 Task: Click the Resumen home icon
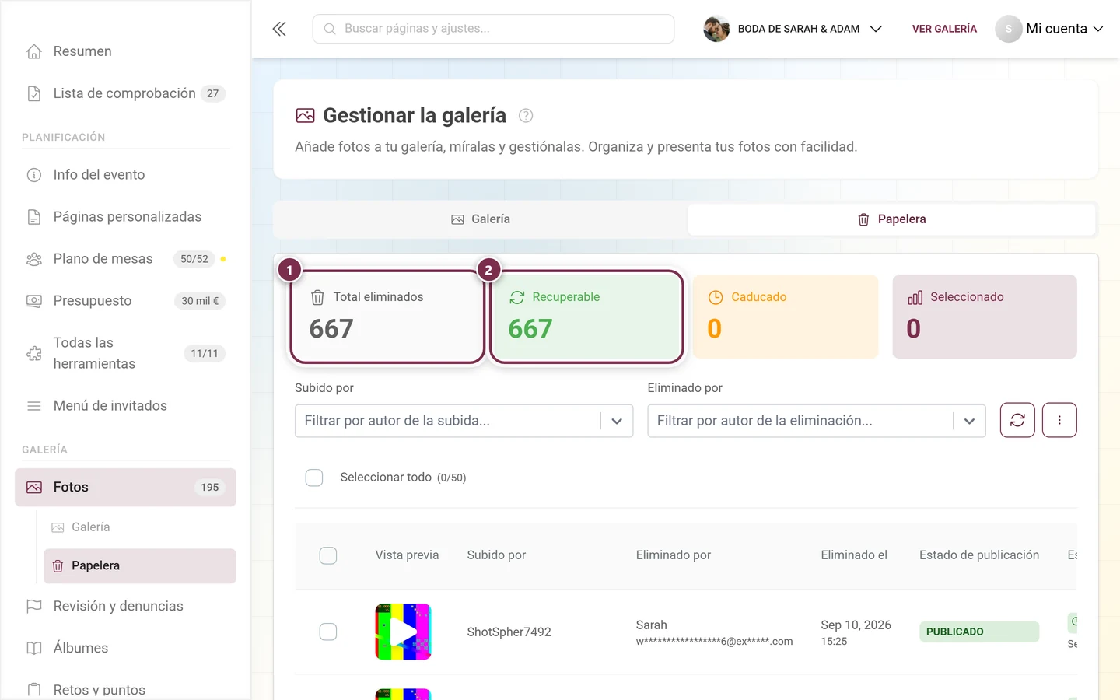[34, 51]
